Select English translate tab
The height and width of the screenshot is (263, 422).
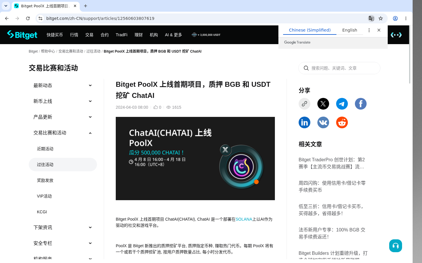point(350,30)
